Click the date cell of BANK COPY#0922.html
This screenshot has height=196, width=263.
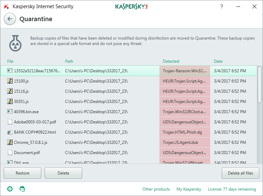[x=230, y=132]
